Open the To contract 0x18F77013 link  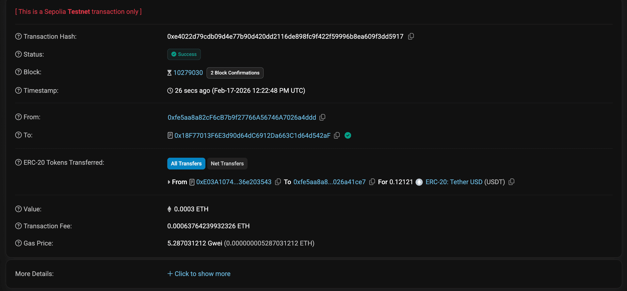click(252, 136)
